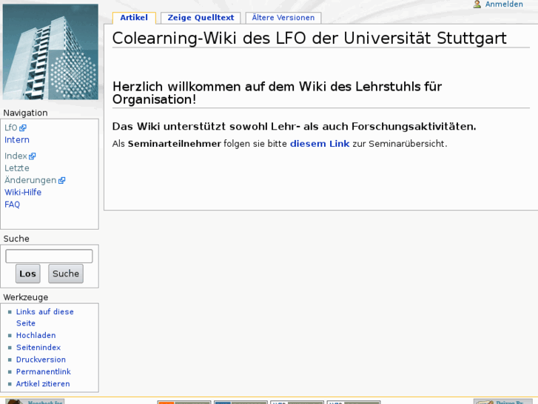Go to the Intern page

(17, 140)
